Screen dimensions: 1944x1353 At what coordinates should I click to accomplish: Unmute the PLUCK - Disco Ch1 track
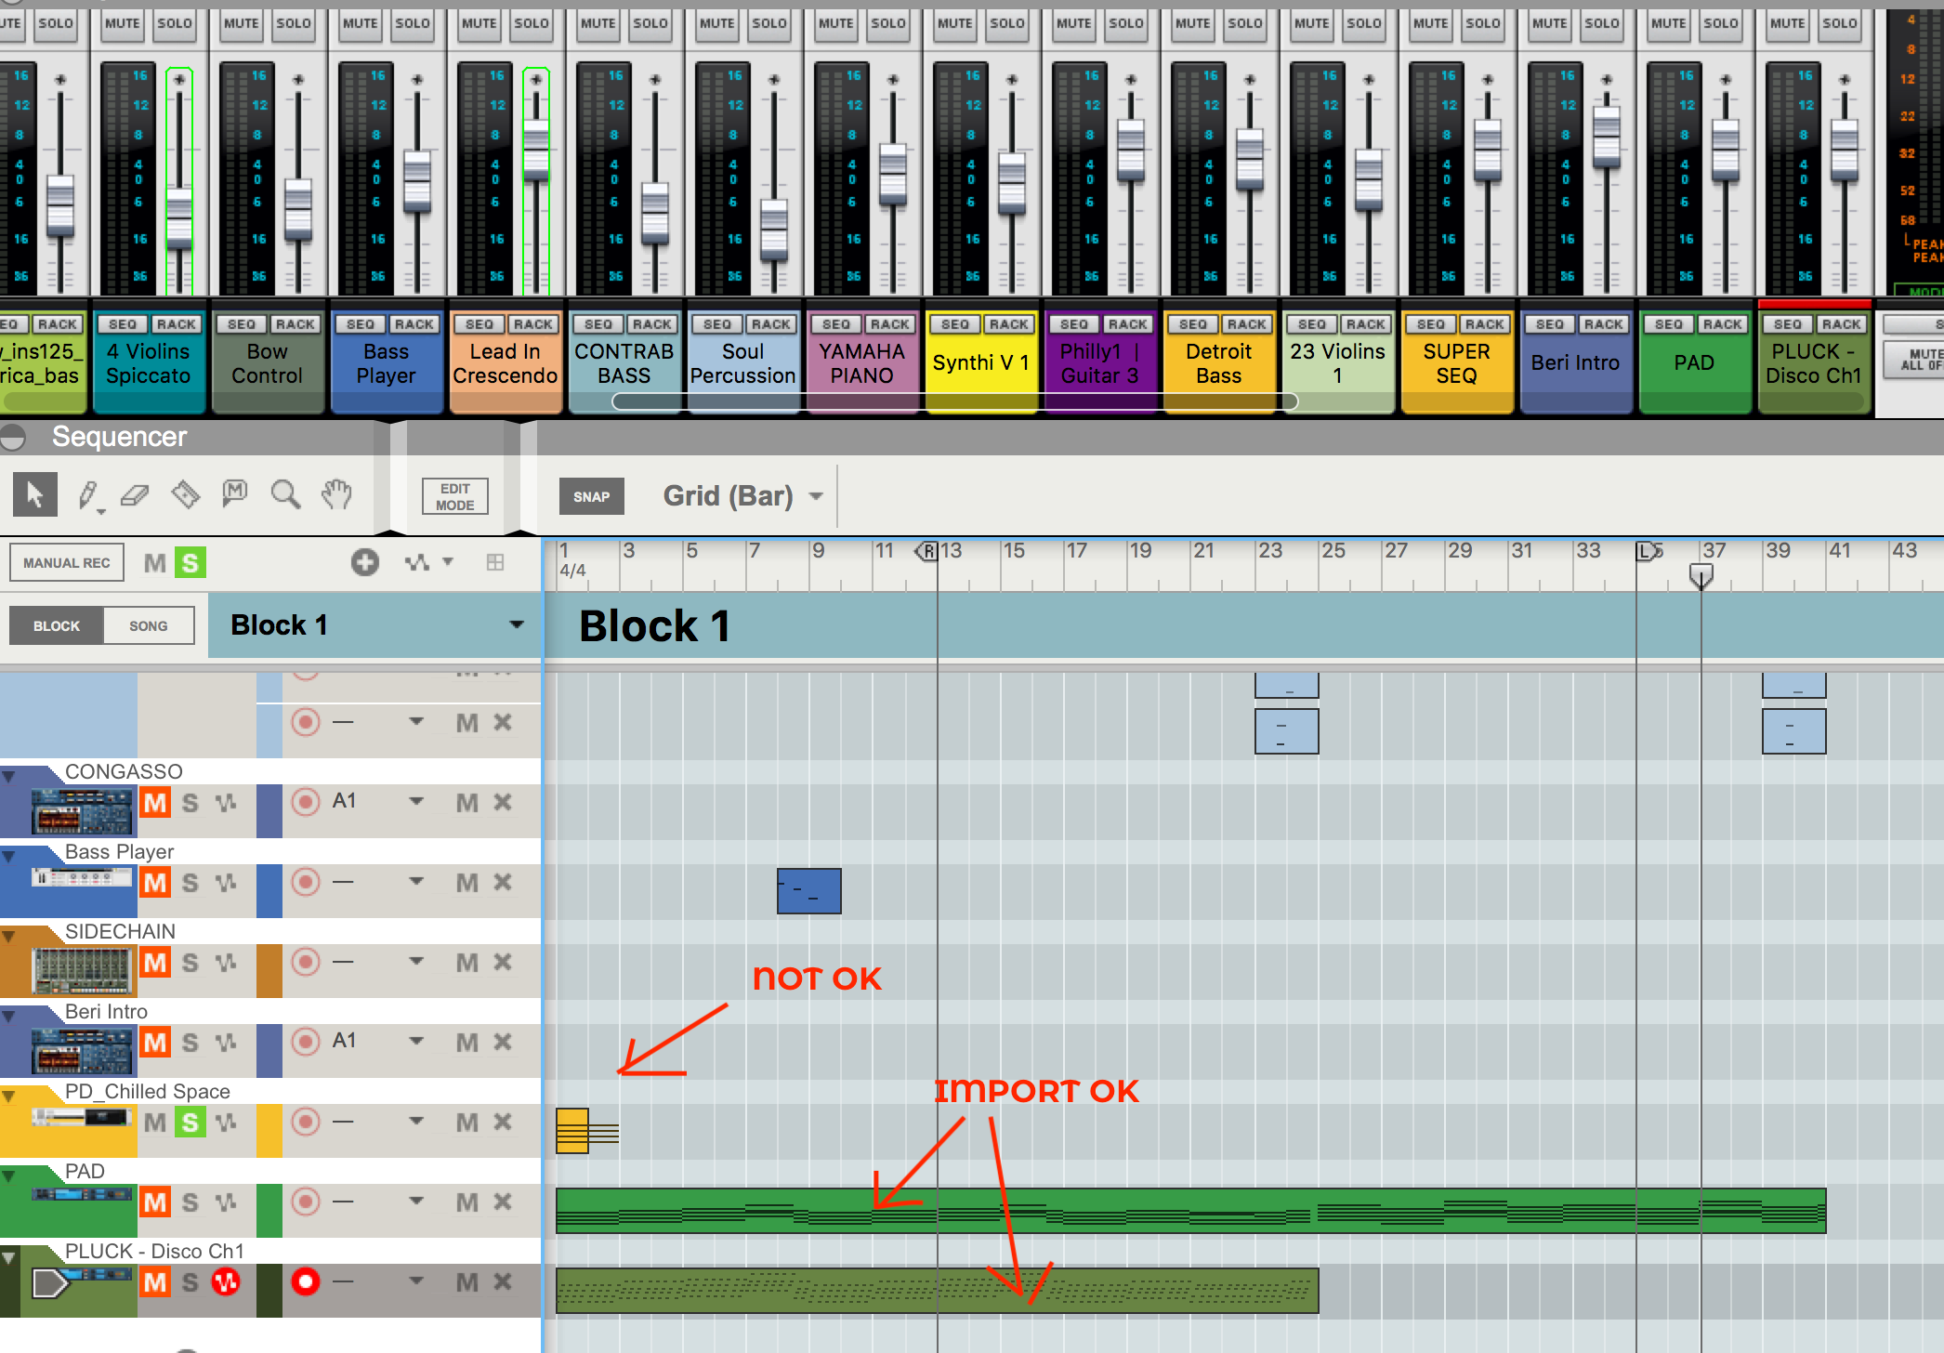155,1282
